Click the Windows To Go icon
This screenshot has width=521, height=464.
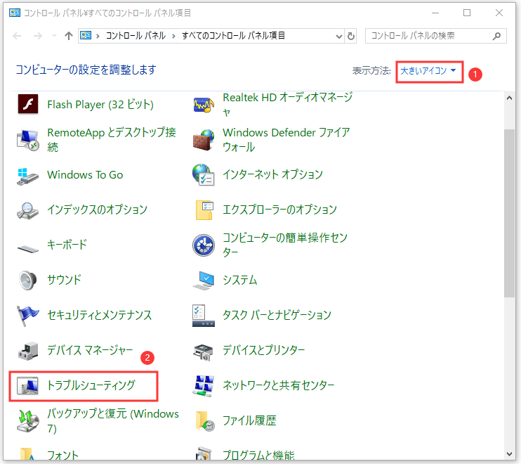(27, 175)
